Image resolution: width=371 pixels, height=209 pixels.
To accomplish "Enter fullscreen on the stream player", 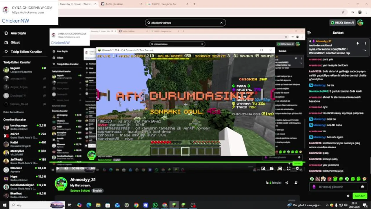I will click(x=289, y=168).
